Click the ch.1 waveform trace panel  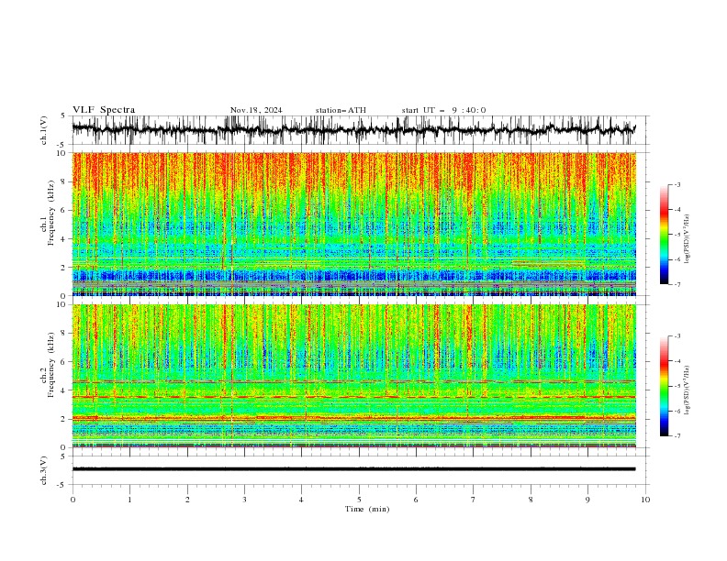[x=360, y=130]
